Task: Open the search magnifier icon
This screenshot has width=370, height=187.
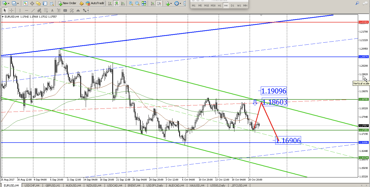Action: coord(357,3)
